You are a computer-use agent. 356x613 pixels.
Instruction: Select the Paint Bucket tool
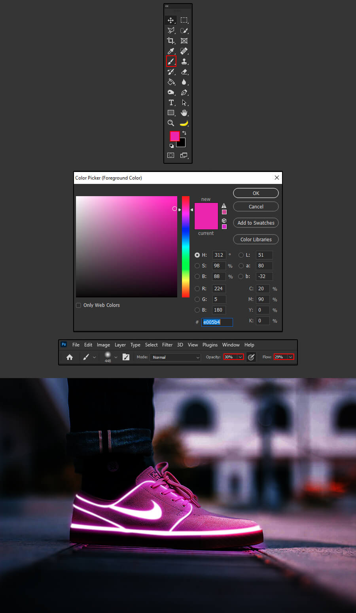[x=170, y=82]
